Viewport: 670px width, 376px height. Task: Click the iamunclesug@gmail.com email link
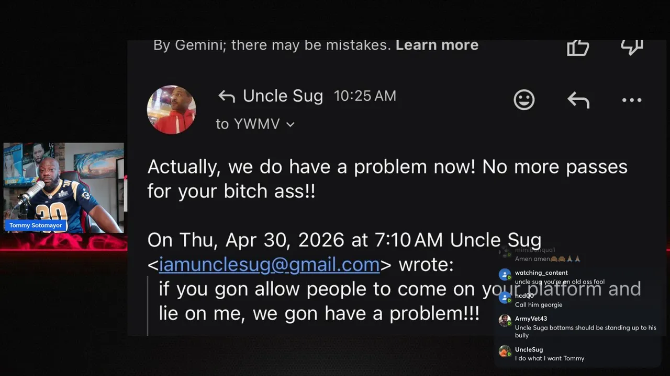coord(269,264)
